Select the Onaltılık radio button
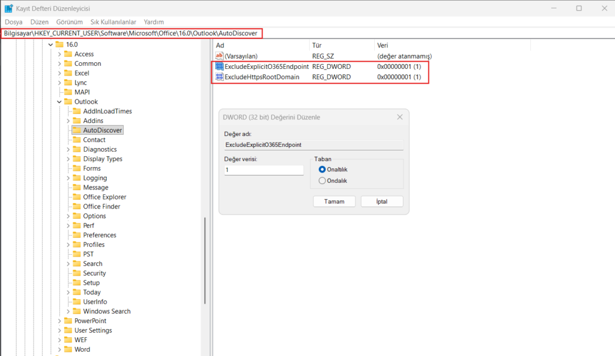 tap(322, 170)
